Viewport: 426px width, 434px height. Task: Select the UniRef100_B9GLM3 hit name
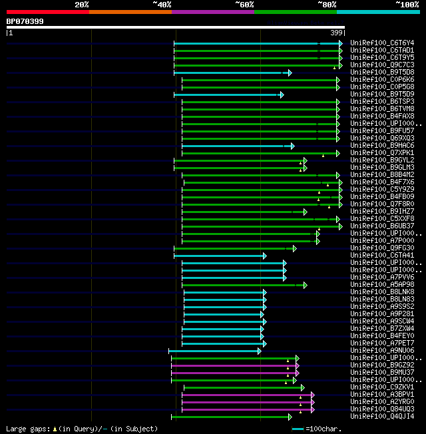pyautogui.click(x=382, y=168)
